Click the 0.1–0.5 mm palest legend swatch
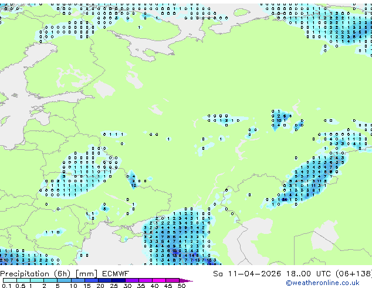Screen dimensions: 372x288 click(10, 280)
